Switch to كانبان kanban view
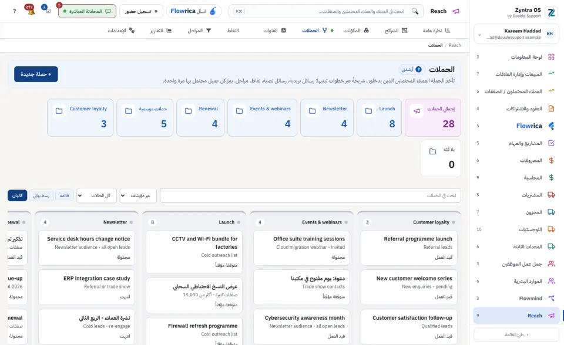 17,195
